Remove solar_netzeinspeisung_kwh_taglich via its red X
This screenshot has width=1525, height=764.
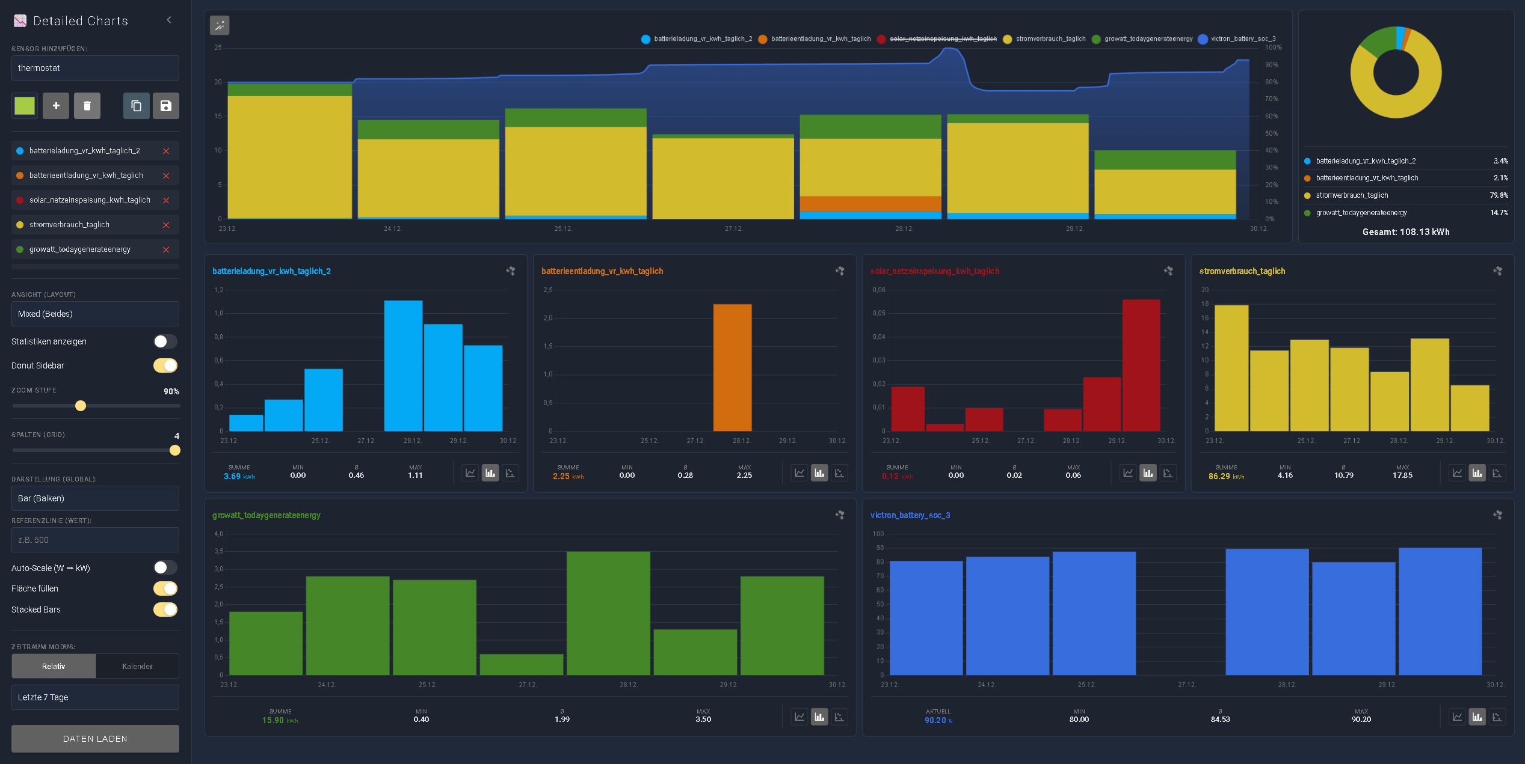(167, 200)
